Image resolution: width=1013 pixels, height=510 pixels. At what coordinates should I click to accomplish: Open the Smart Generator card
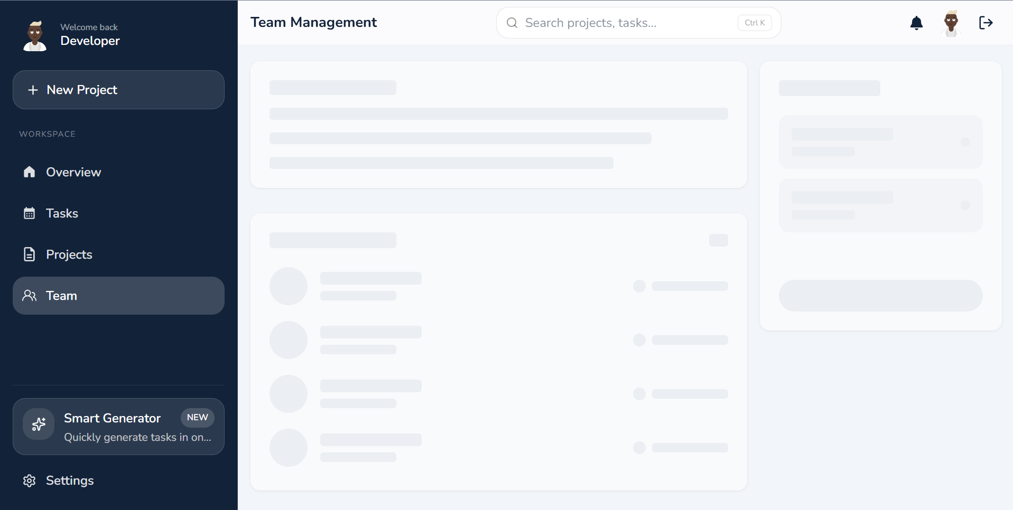(x=118, y=427)
